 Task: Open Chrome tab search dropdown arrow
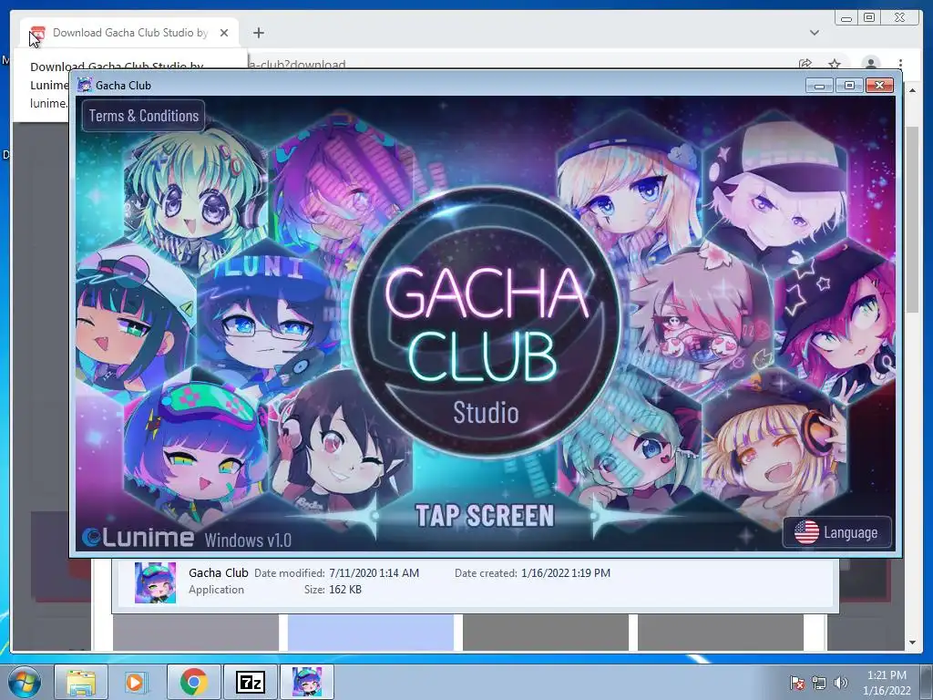(814, 33)
